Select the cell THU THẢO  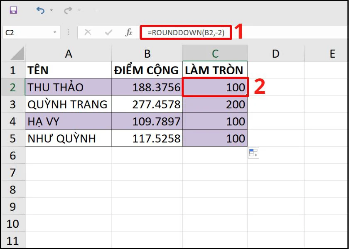point(68,87)
